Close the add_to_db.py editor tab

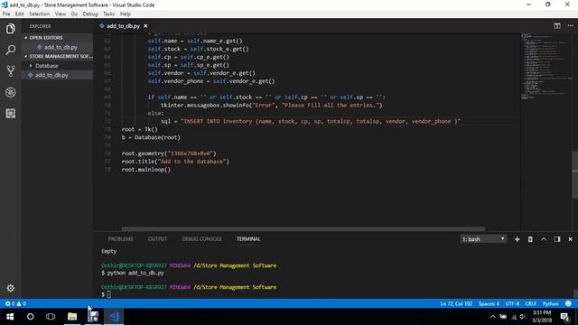click(x=145, y=26)
